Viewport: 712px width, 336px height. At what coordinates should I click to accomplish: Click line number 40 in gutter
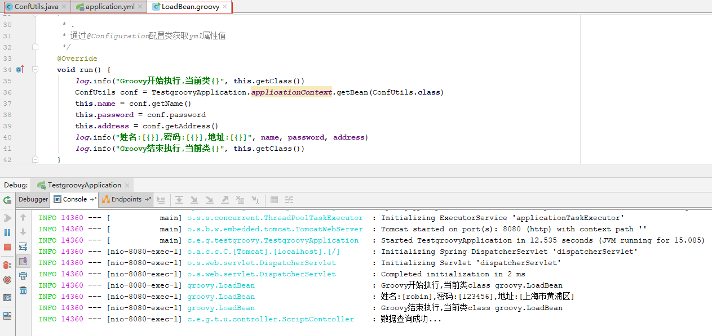[x=7, y=137]
